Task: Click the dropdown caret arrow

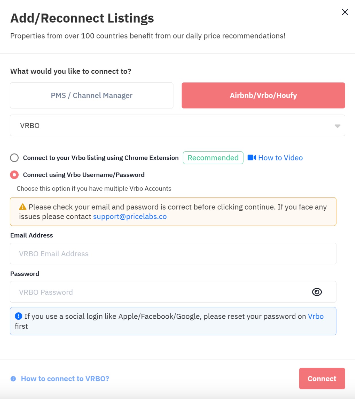Action: [x=337, y=126]
